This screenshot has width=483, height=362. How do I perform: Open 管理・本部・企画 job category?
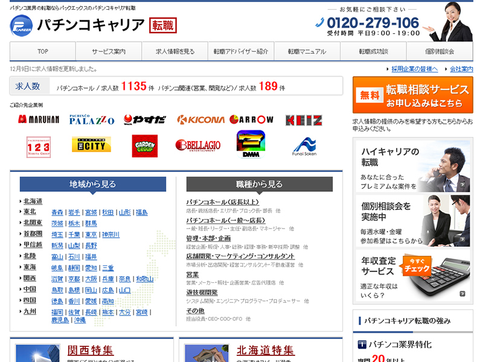coord(208,238)
